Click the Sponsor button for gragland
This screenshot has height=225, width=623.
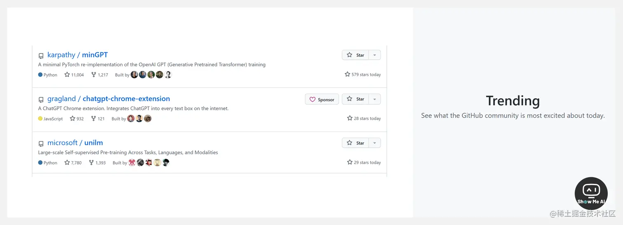click(x=322, y=100)
